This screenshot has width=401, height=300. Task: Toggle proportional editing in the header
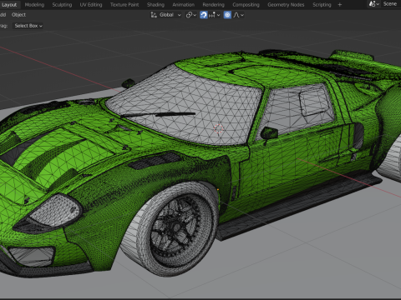coord(227,15)
